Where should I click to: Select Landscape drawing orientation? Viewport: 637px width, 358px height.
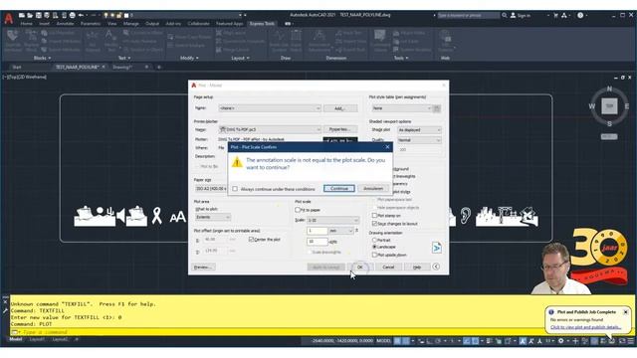374,247
